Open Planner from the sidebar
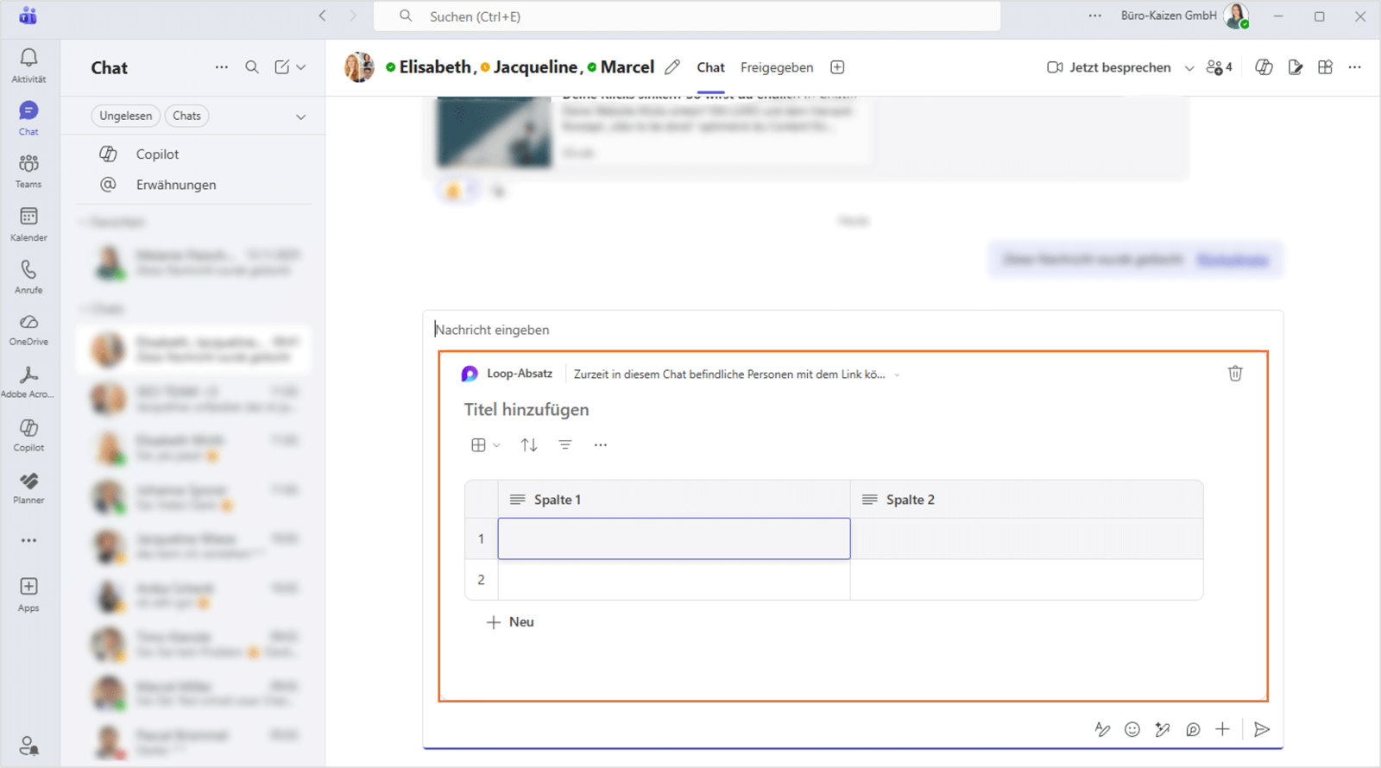This screenshot has height=768, width=1381. pos(28,488)
